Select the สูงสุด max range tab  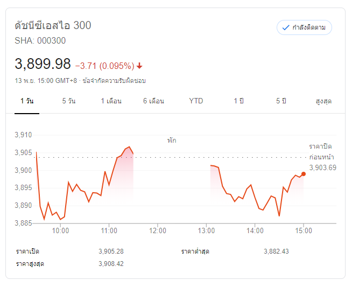click(x=323, y=101)
